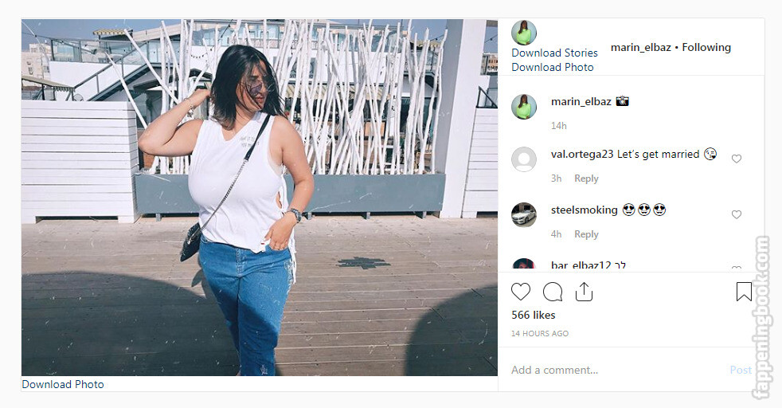Like val.ortega23's comment
Image resolution: width=782 pixels, height=408 pixels.
click(736, 159)
